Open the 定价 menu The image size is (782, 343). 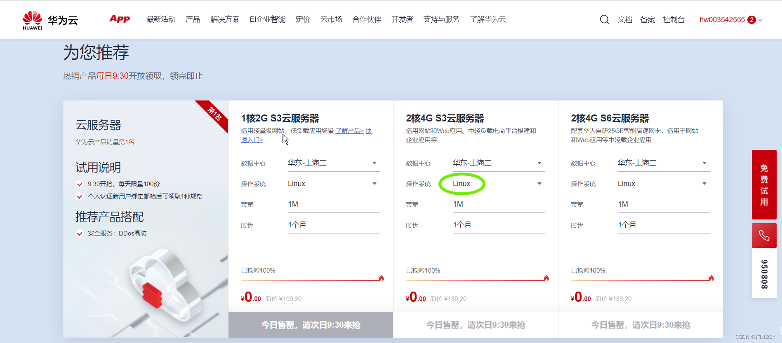click(303, 19)
